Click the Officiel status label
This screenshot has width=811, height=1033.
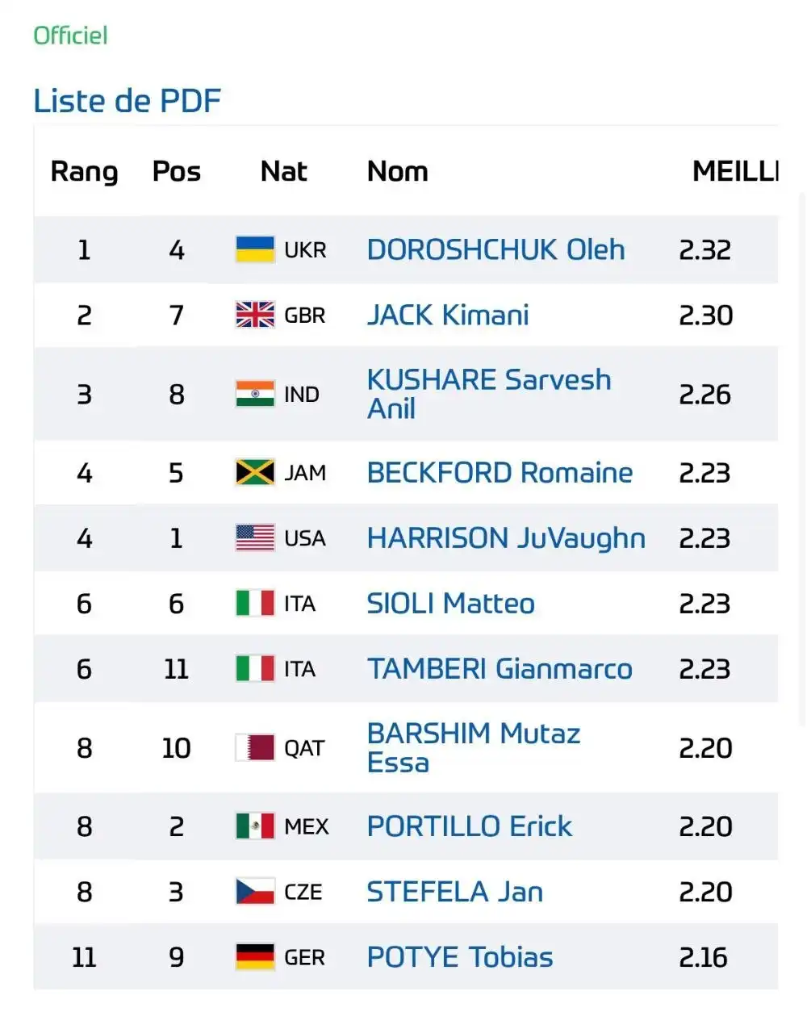pos(70,36)
